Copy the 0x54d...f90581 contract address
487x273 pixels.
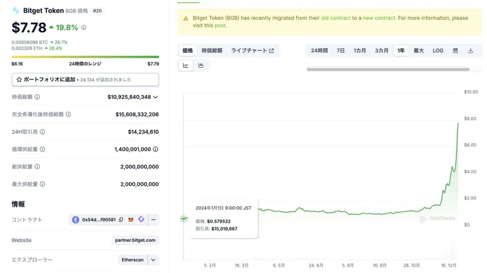point(121,220)
